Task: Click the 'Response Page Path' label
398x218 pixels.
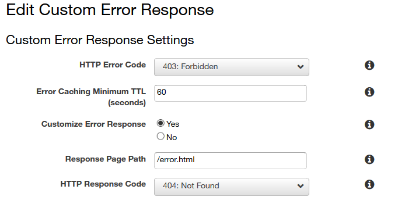Action: 106,159
